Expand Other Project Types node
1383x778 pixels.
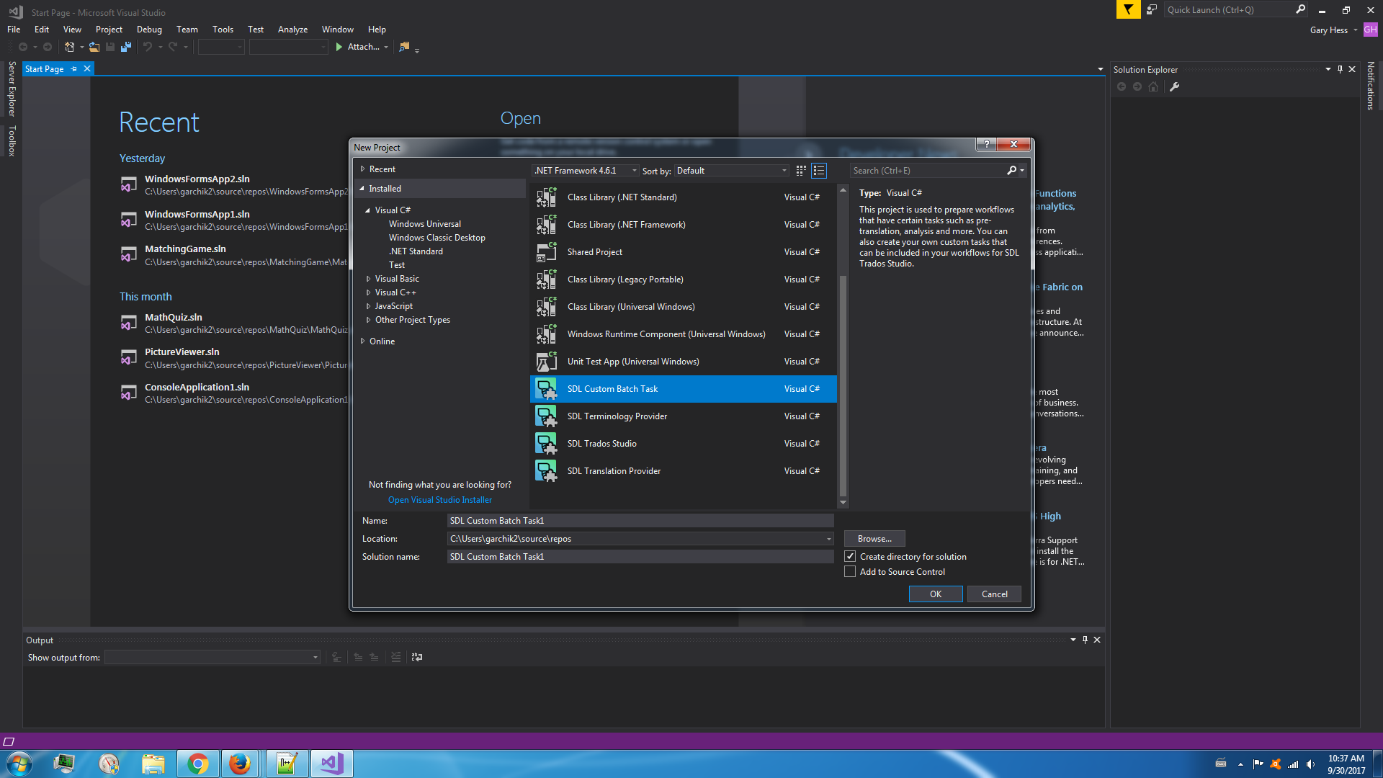click(368, 320)
